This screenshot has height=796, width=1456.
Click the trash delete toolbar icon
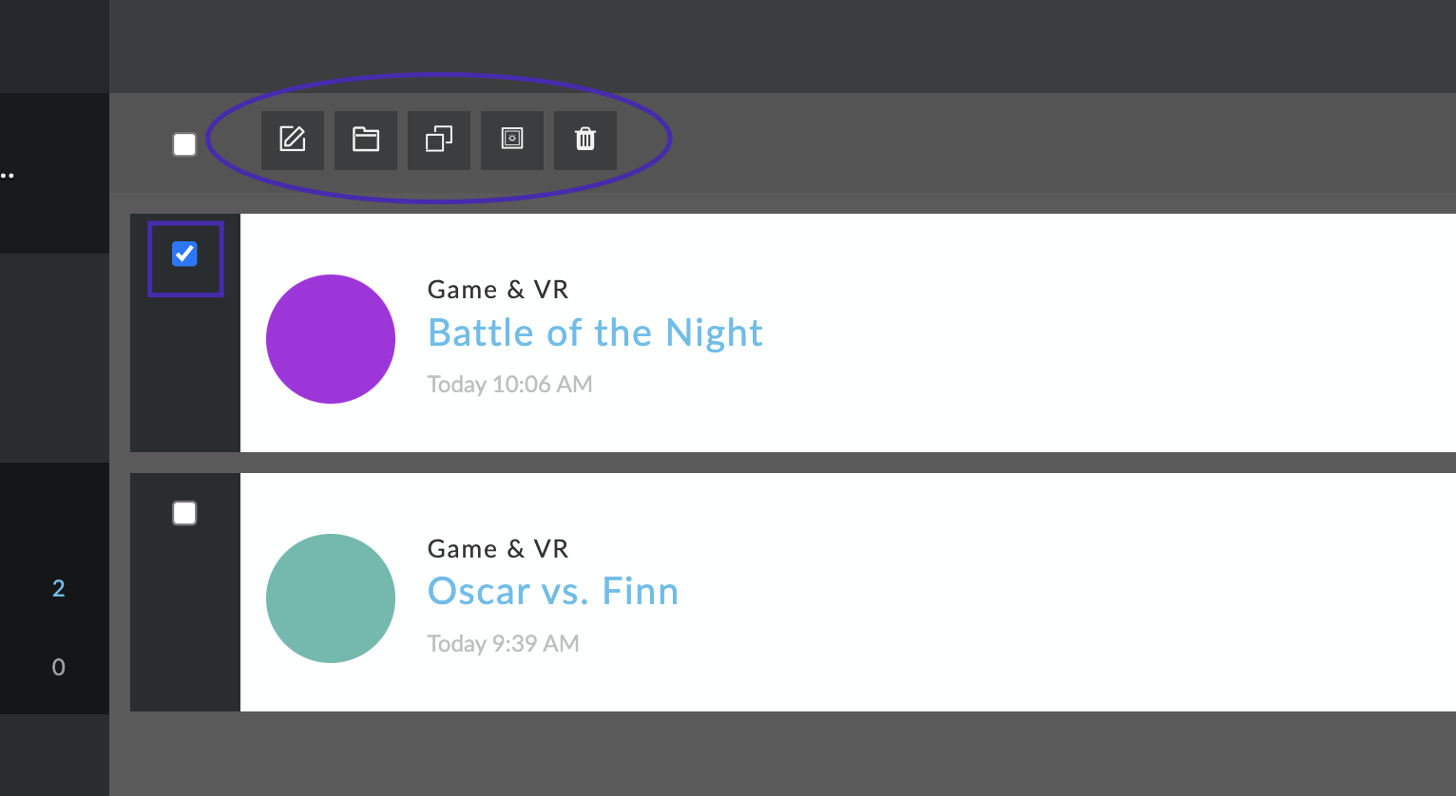585,140
